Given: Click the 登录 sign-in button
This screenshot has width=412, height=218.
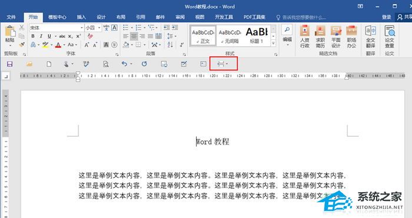Looking at the screenshot, I should point(386,17).
